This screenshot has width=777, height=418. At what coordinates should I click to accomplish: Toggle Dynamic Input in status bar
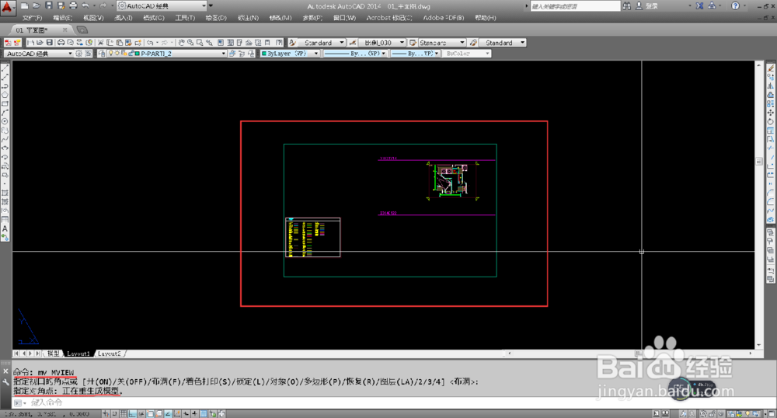[186, 413]
